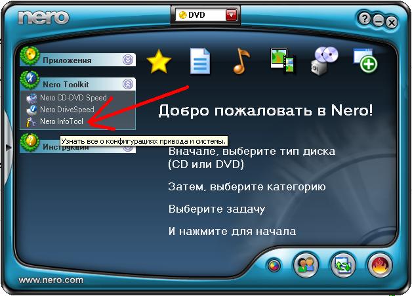Screen dimensions: 412x296
Task: Expand the Приложения panel chevron
Action: pos(128,60)
